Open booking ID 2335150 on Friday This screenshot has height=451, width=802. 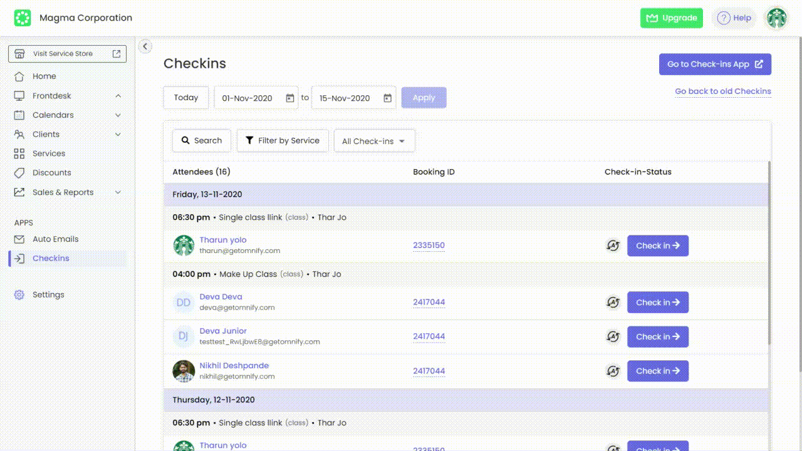click(429, 246)
